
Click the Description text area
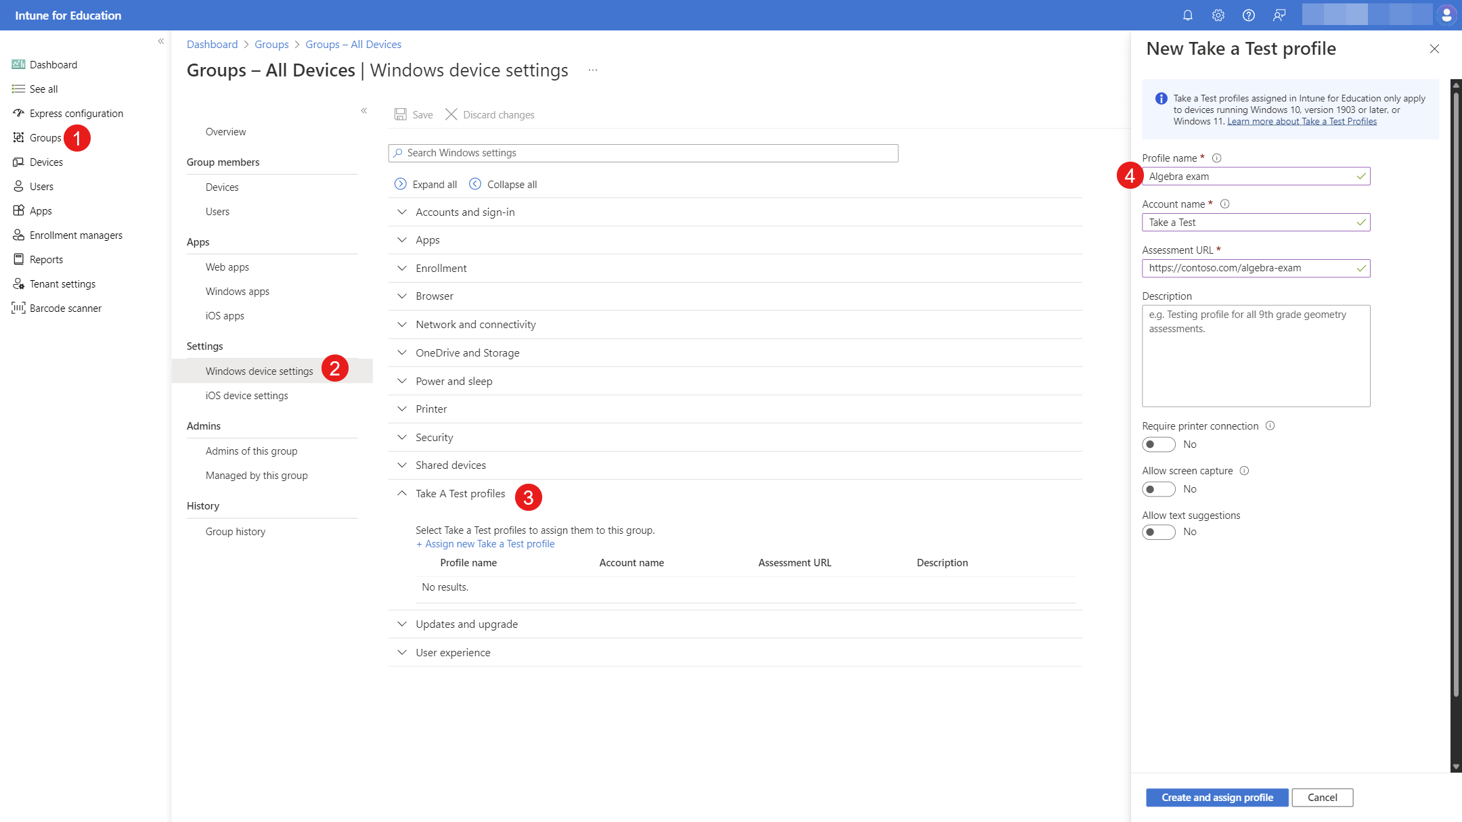point(1256,355)
